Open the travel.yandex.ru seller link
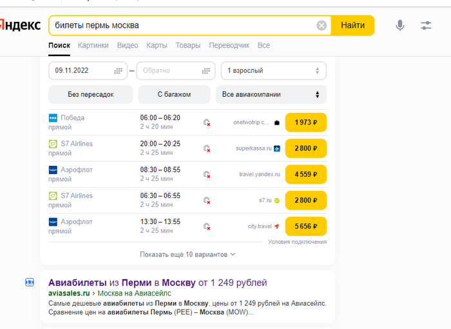 click(260, 174)
